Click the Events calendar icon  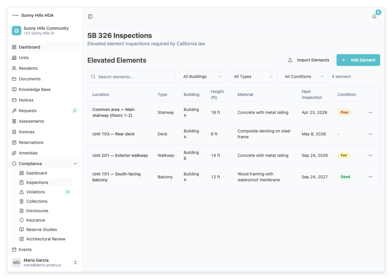pos(14,250)
